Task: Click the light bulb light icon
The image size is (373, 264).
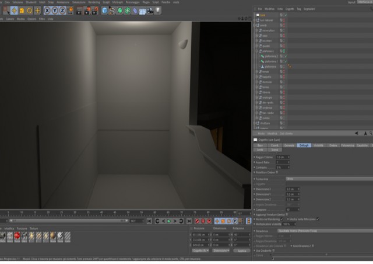Action: [x=158, y=11]
